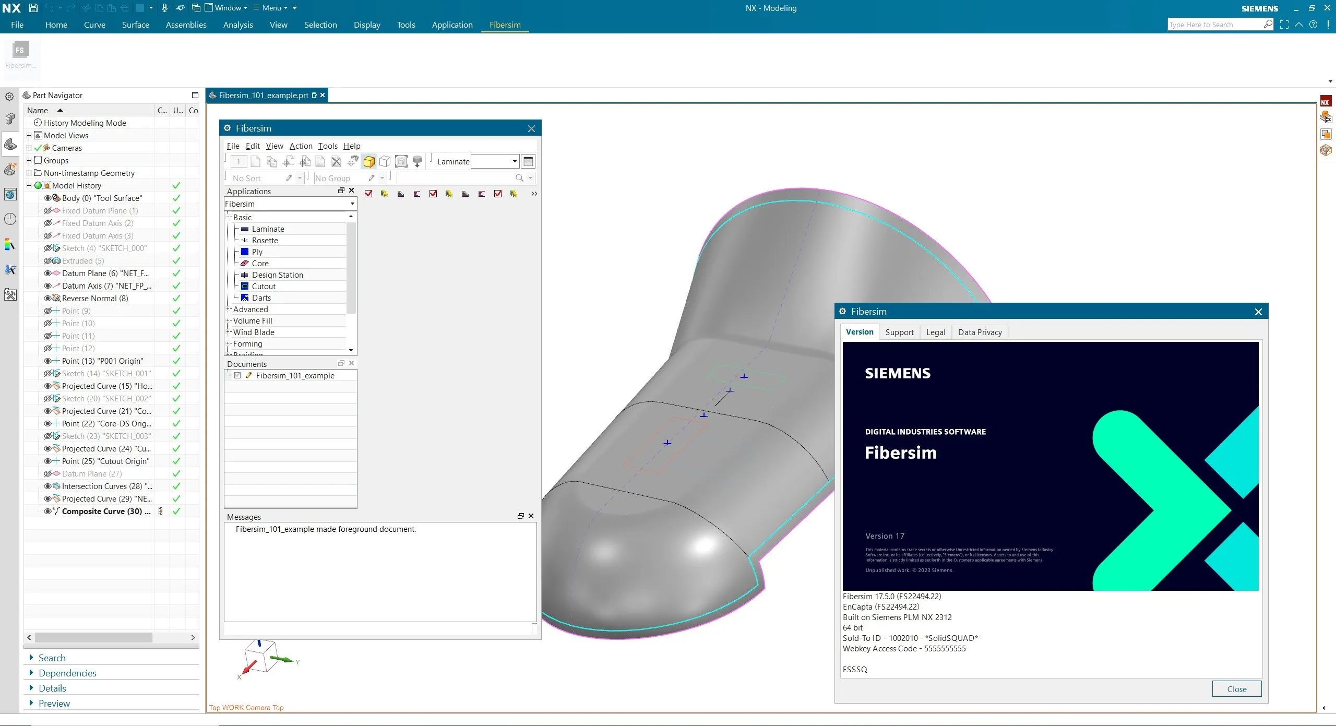Open the Menu button in title bar
This screenshot has width=1336, height=726.
point(270,8)
